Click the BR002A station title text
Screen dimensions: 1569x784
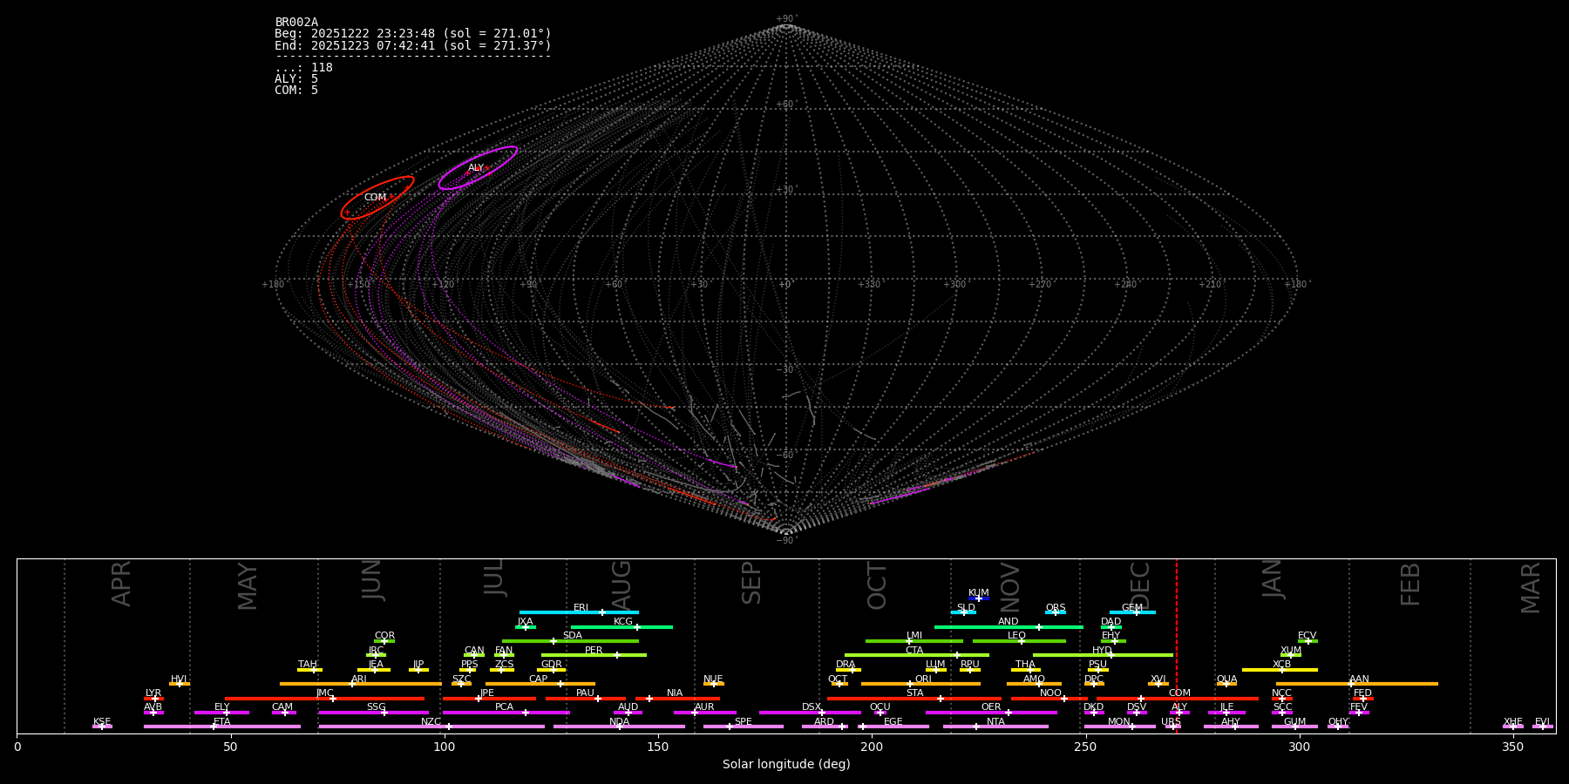point(296,23)
